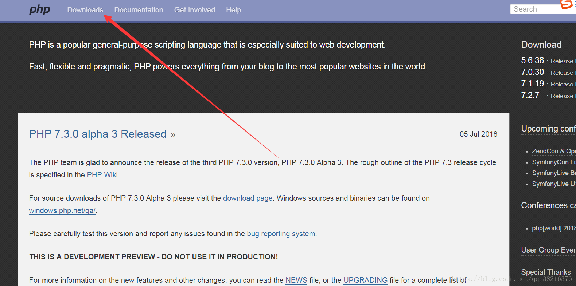Open Release notes for 7.1.19
Viewport: 576px width, 286px height.
click(x=563, y=84)
